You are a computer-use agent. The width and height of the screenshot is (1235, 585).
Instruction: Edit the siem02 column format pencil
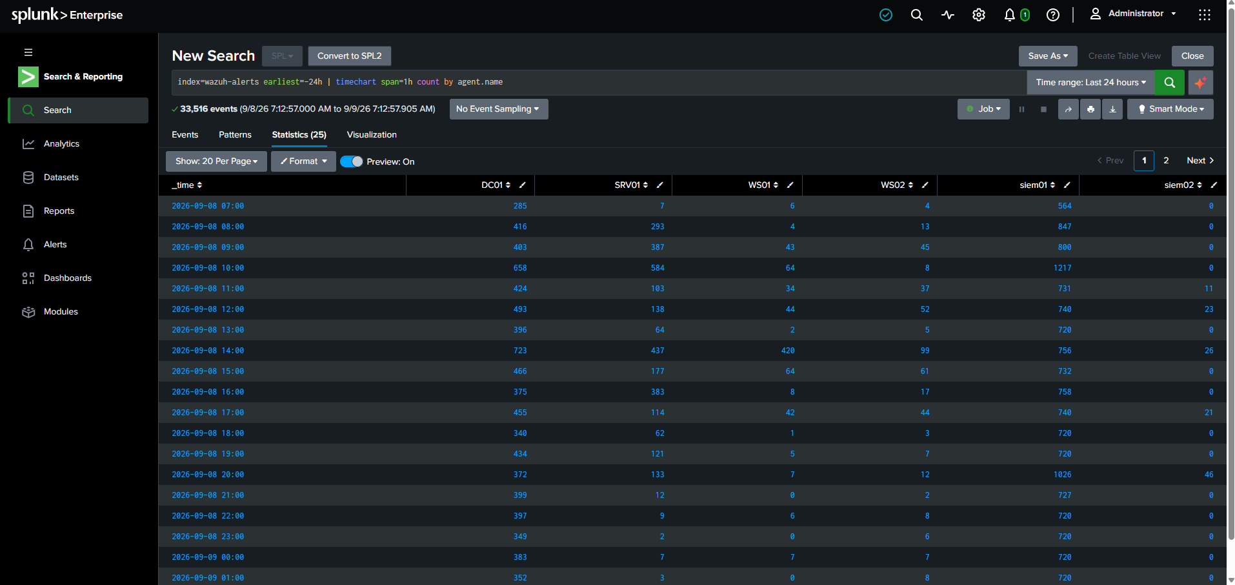coord(1214,185)
